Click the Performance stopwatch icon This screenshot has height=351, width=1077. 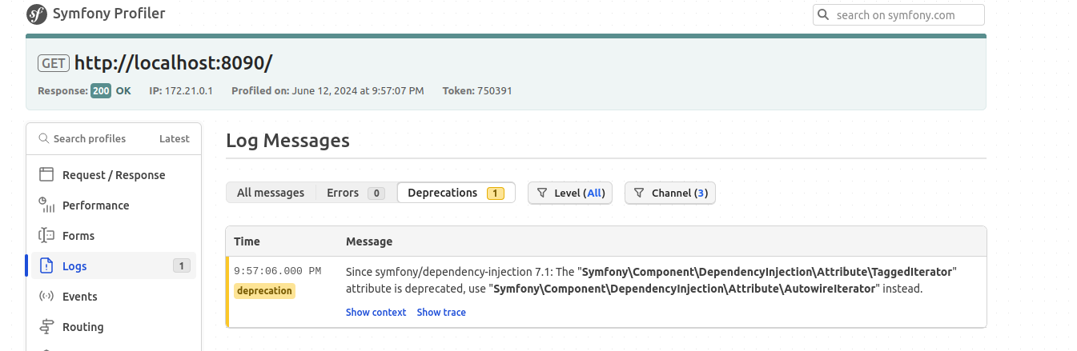coord(46,205)
